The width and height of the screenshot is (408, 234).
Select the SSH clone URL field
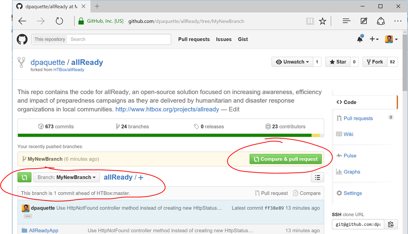(358, 224)
